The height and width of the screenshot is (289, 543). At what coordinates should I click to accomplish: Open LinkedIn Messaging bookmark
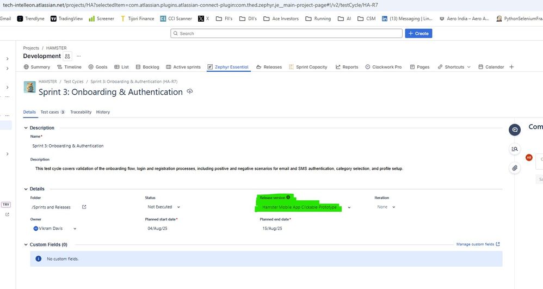(x=407, y=19)
